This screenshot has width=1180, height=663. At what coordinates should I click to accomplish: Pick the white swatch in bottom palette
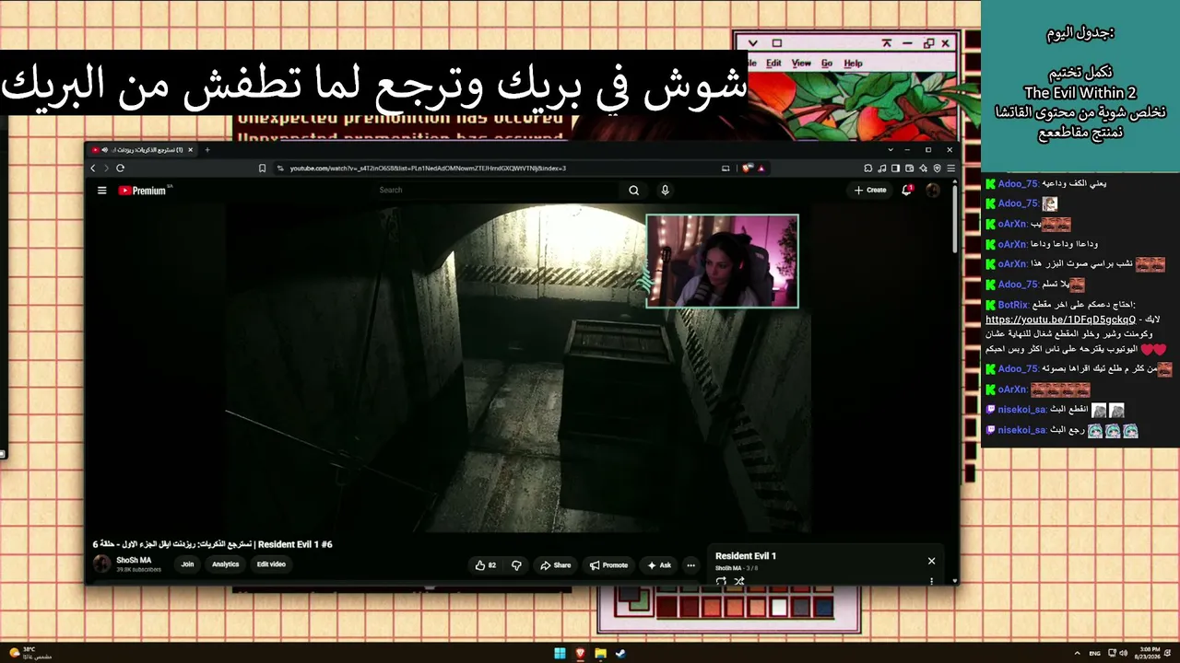pyautogui.click(x=780, y=608)
